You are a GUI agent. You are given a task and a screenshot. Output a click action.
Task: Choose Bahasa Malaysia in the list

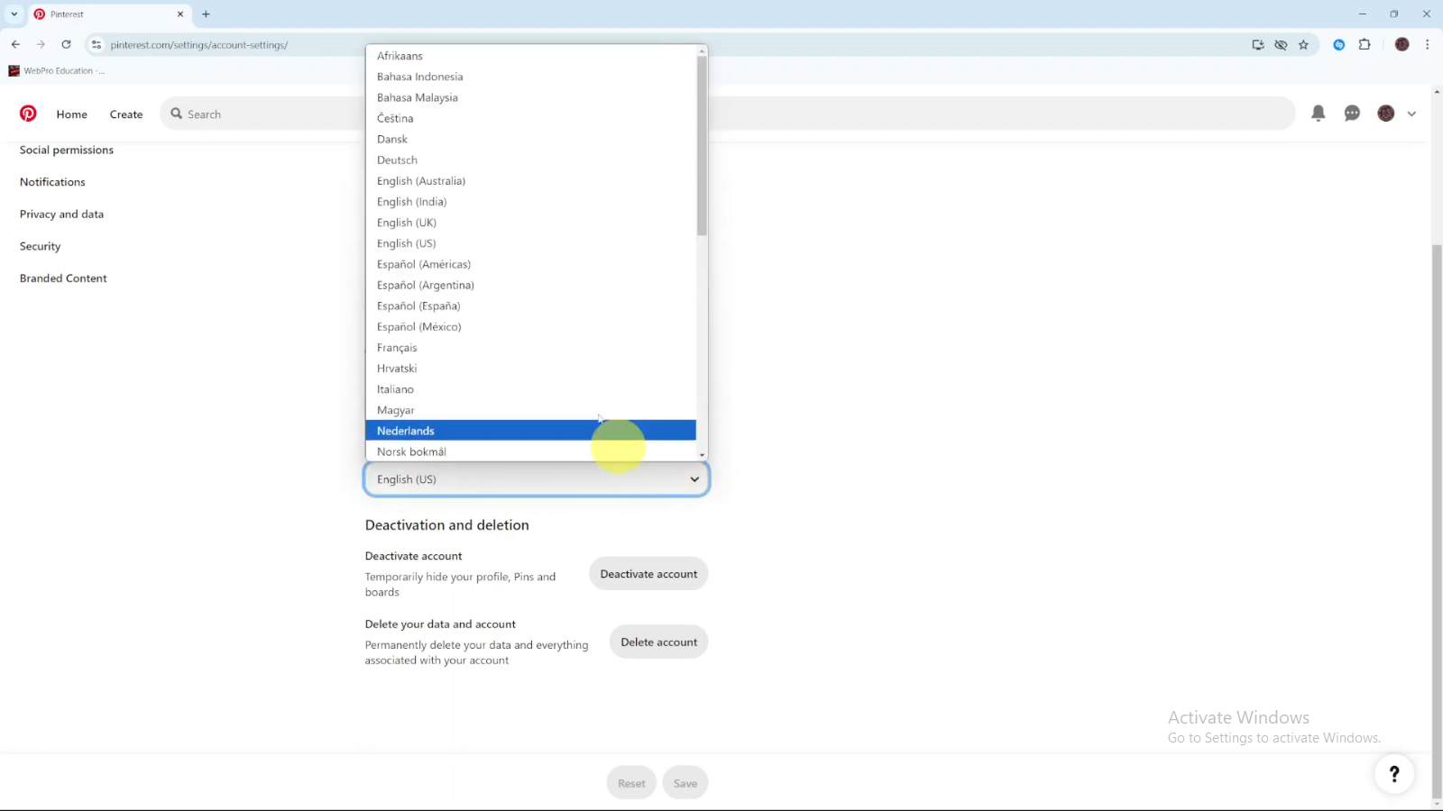click(x=530, y=97)
